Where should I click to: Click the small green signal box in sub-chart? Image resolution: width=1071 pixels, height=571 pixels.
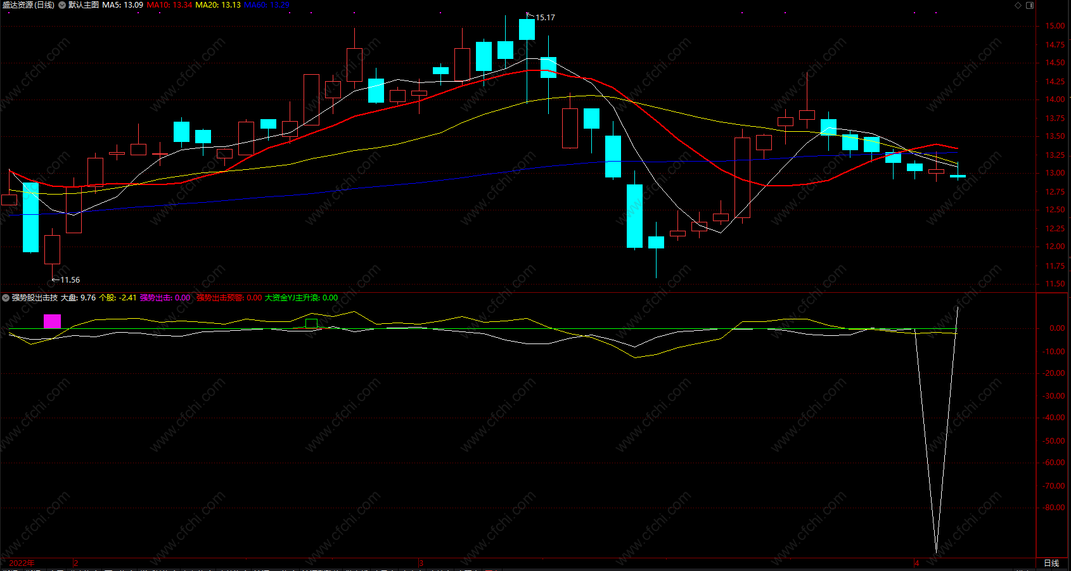(x=311, y=324)
